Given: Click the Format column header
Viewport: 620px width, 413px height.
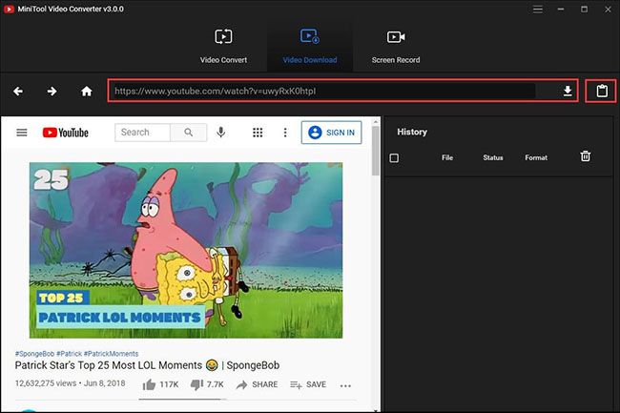Looking at the screenshot, I should click(x=536, y=157).
